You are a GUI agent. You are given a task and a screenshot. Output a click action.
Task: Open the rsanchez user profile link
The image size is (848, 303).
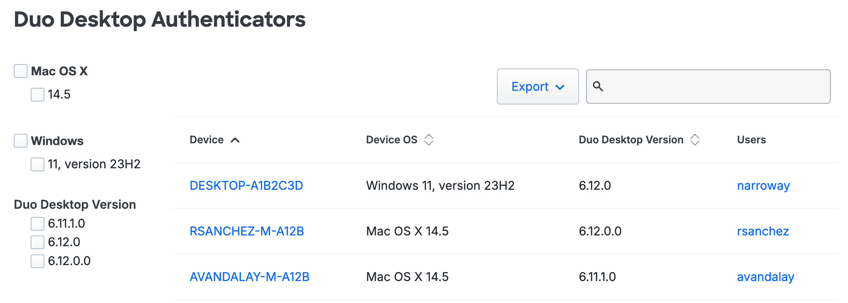tap(763, 231)
